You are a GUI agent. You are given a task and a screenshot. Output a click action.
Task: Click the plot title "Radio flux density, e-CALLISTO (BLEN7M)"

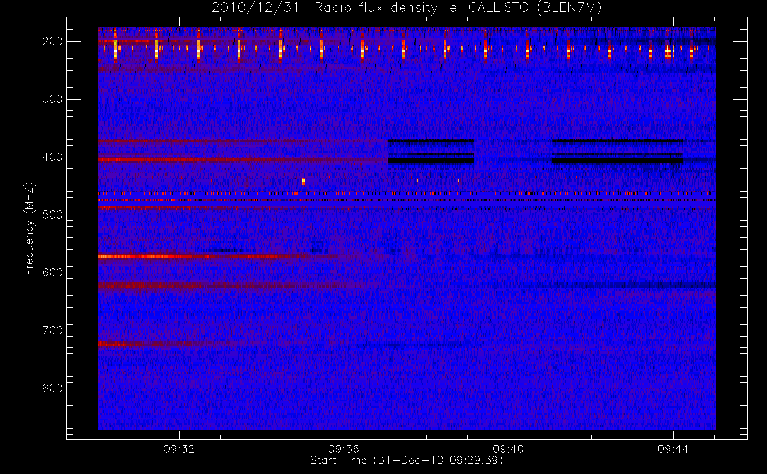(458, 8)
